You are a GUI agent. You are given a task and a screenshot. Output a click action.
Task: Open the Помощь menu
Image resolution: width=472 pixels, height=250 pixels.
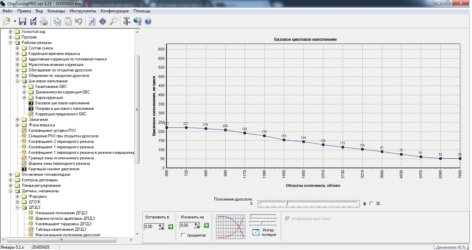(x=142, y=11)
